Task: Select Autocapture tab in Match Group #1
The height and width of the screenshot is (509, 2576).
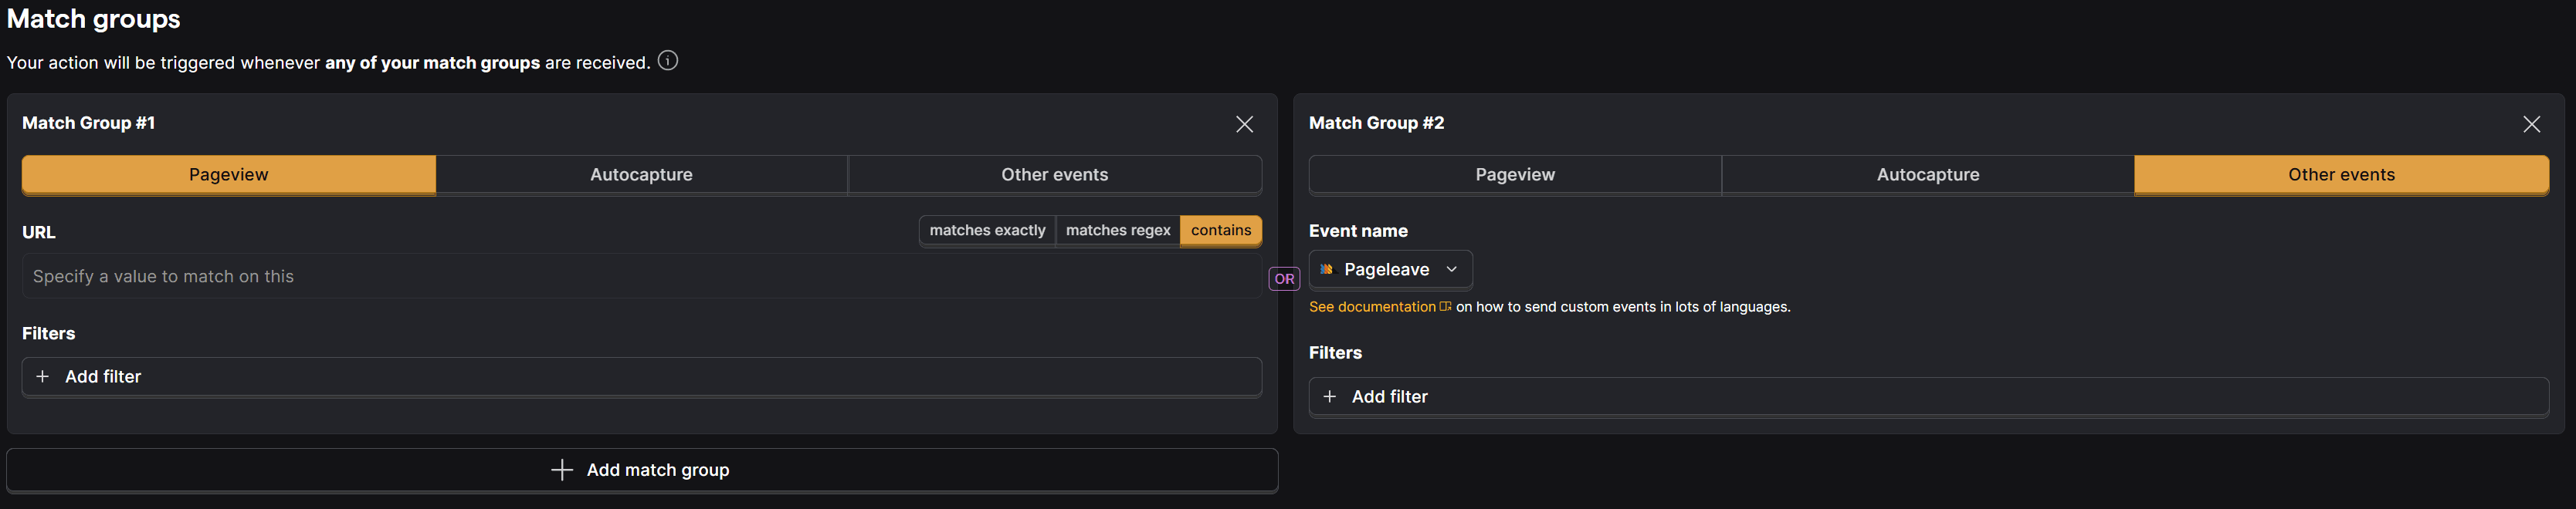Action: coord(641,174)
